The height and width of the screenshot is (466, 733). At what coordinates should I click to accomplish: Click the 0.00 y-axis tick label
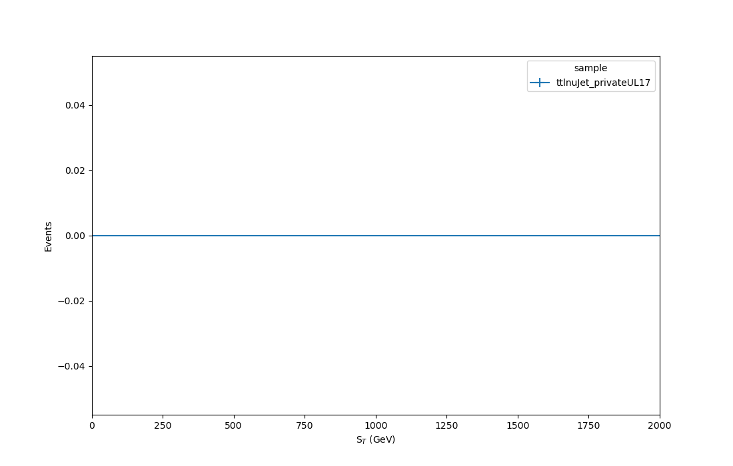pyautogui.click(x=75, y=236)
